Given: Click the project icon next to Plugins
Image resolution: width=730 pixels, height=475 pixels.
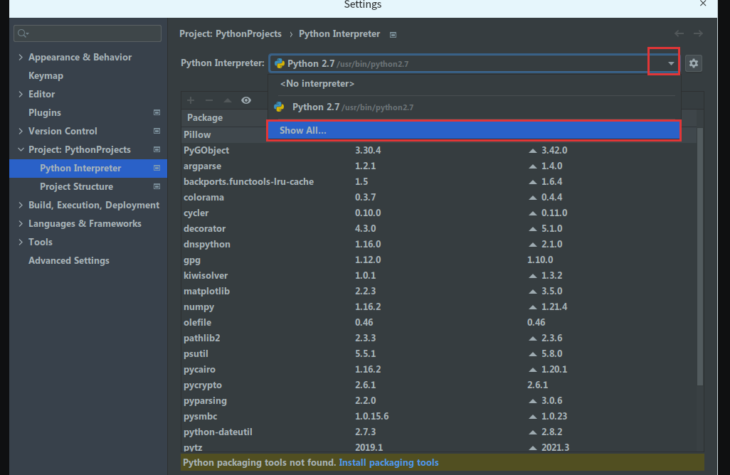Looking at the screenshot, I should pos(157,112).
